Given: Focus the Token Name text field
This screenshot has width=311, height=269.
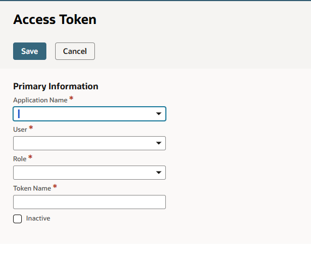Looking at the screenshot, I should click(x=89, y=202).
